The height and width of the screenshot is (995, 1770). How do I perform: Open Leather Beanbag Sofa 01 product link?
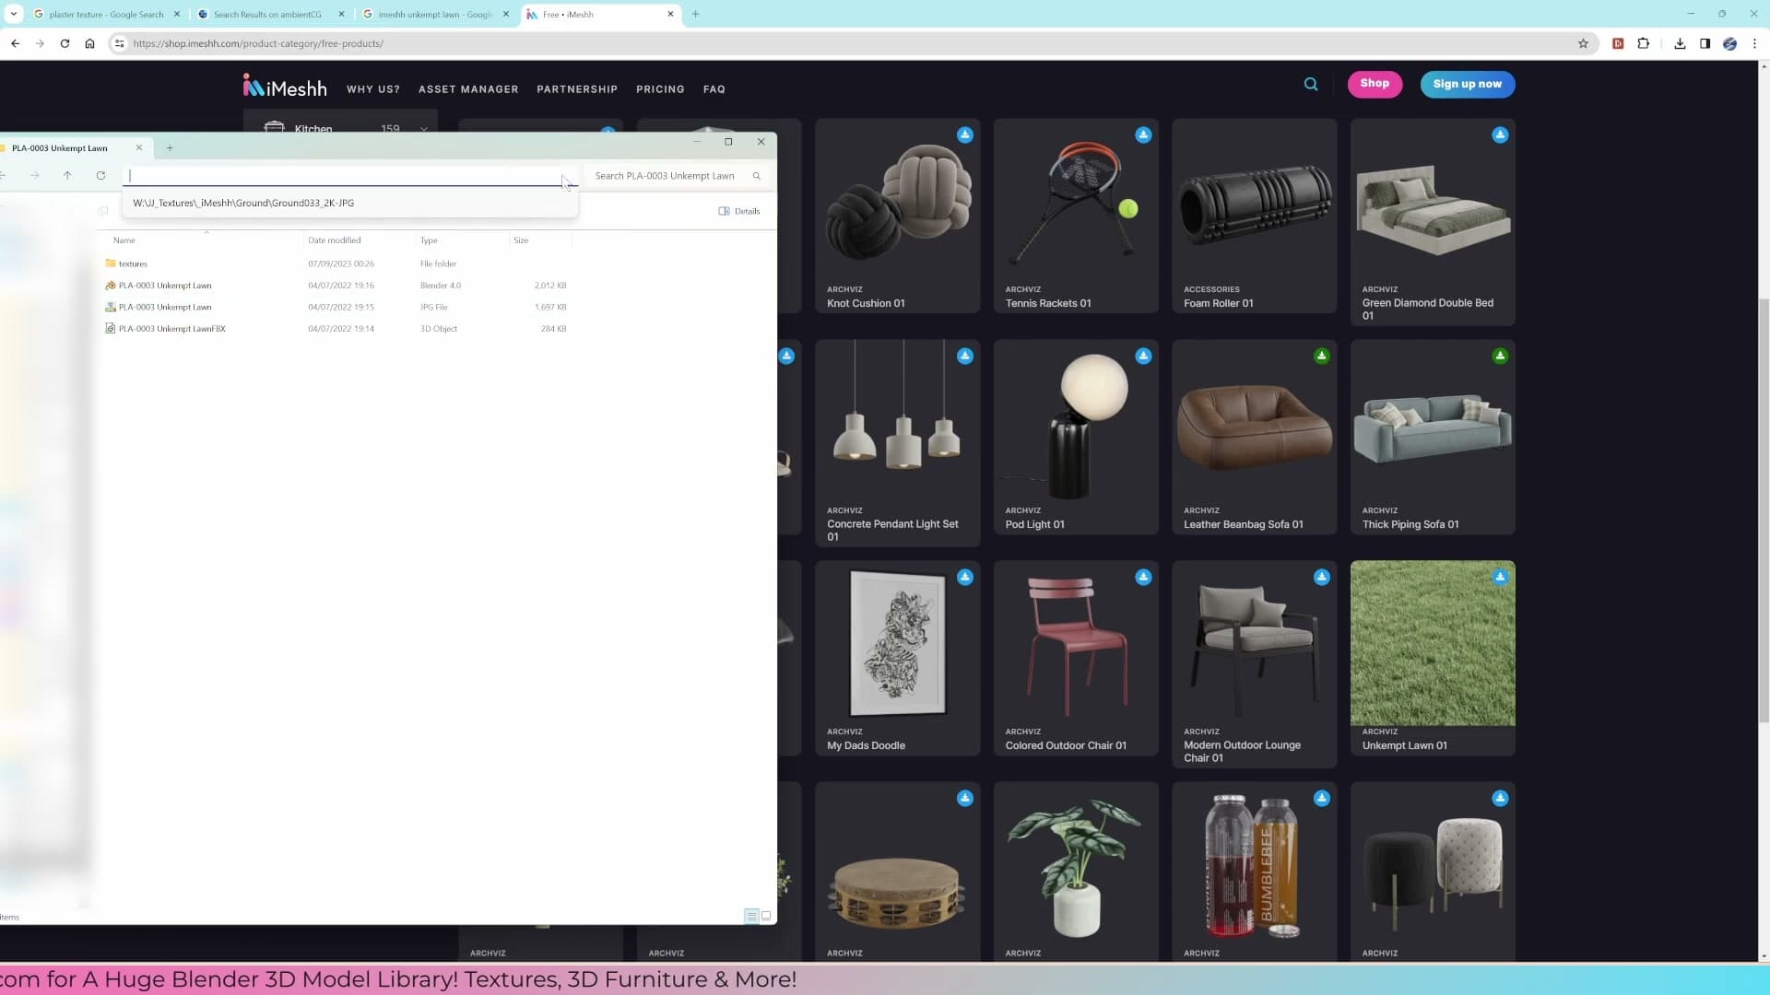coord(1244,524)
